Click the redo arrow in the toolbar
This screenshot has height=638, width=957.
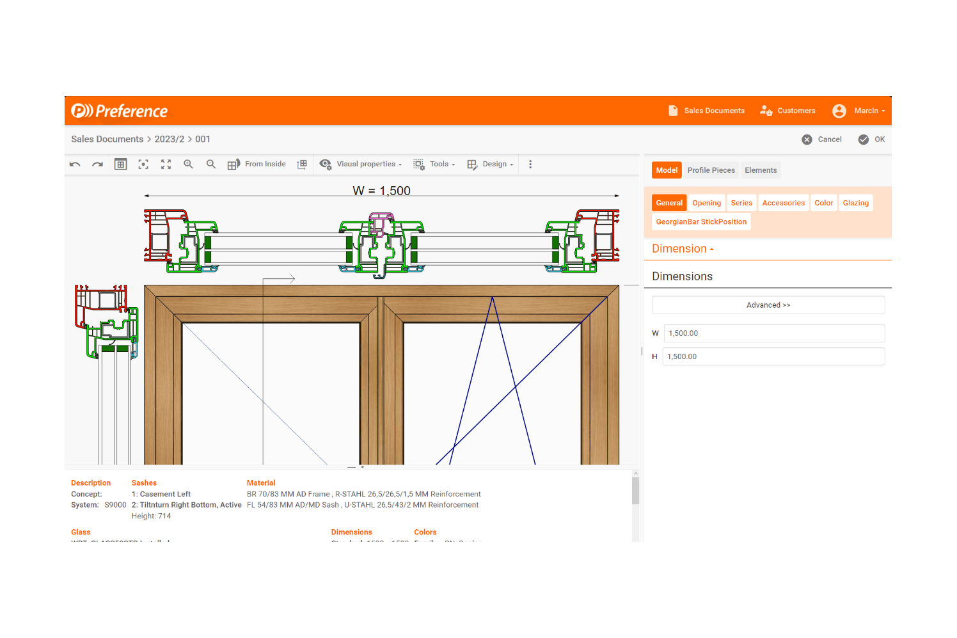click(x=97, y=164)
